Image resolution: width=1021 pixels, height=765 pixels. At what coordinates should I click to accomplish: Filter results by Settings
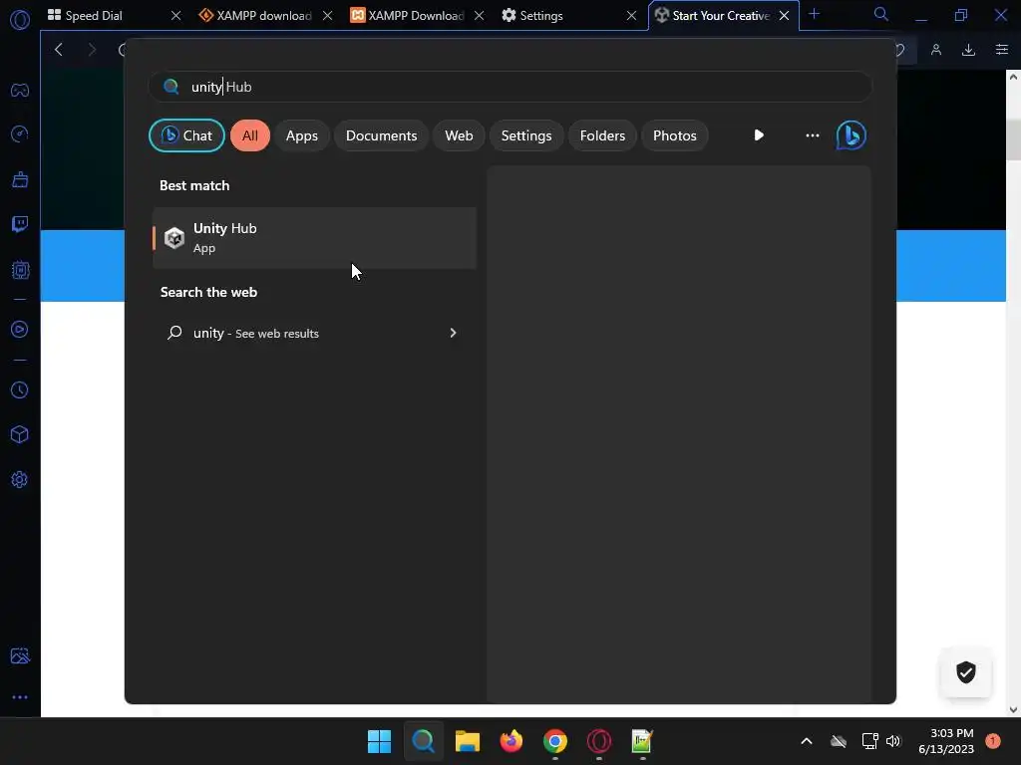[526, 135]
